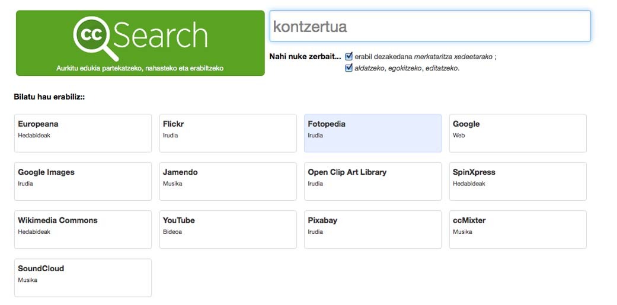617x305 pixels.
Task: Choose SpinXpress media source
Action: [518, 182]
